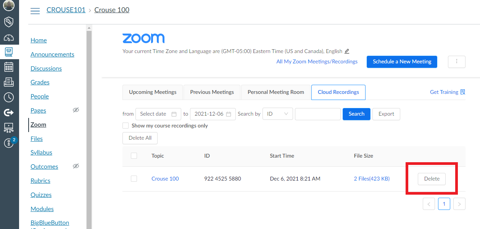Screen dimensions: 480x229
Task: Tick the checkbox for Crouse 100 recording
Action: (134, 179)
